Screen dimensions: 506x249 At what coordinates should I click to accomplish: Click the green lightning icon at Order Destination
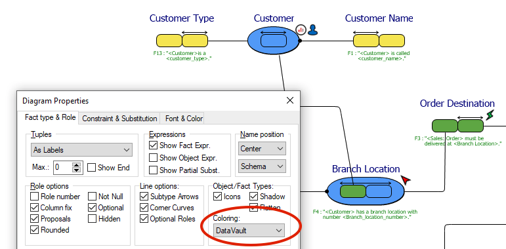pyautogui.click(x=490, y=115)
